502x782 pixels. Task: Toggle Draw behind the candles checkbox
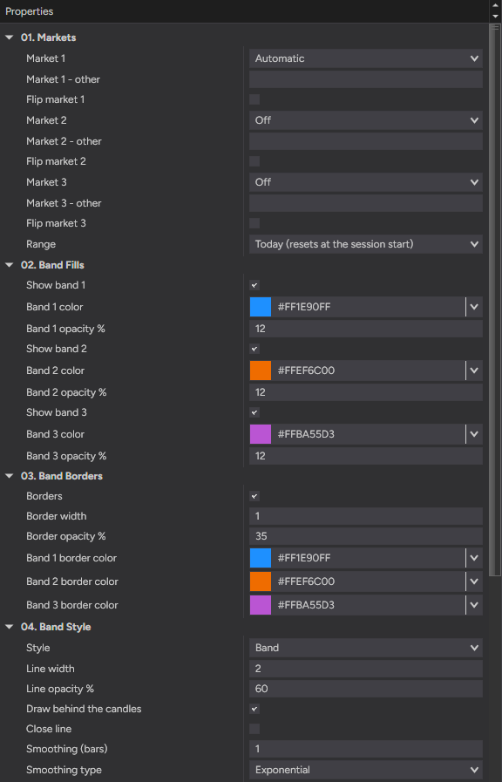click(254, 709)
